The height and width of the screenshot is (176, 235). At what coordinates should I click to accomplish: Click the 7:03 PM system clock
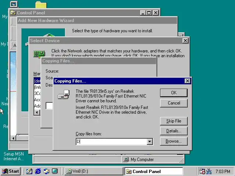tap(223, 171)
